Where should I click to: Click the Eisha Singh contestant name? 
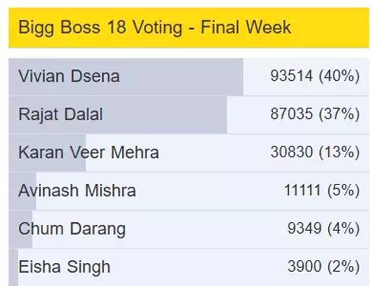tap(64, 267)
